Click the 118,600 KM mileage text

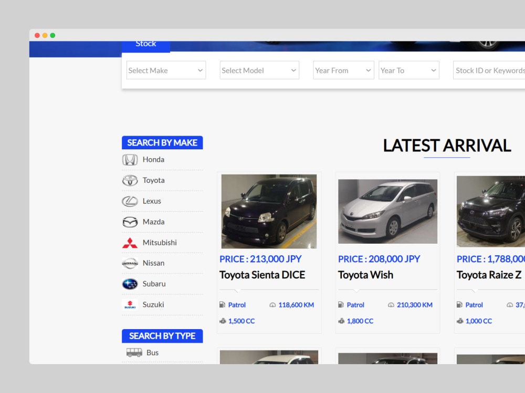(296, 305)
